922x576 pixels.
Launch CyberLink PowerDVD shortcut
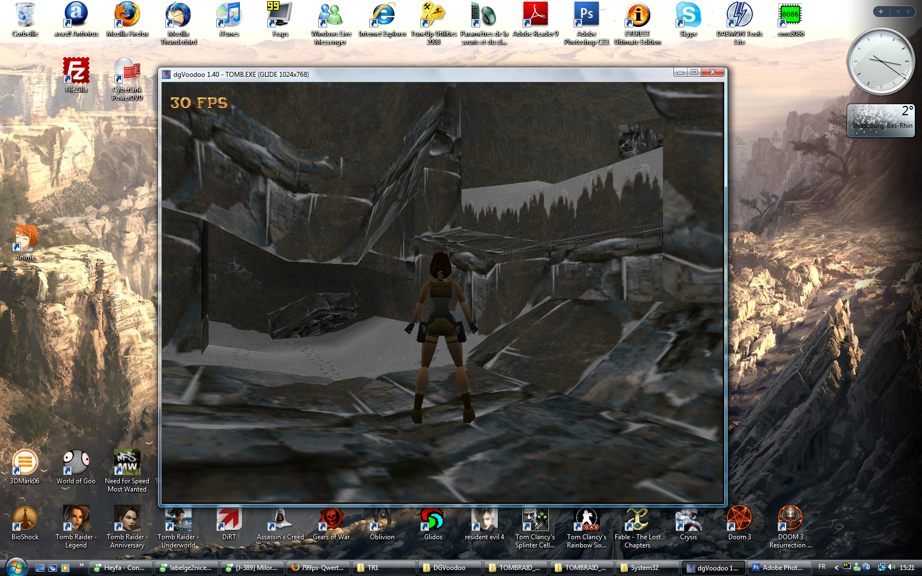click(x=127, y=79)
